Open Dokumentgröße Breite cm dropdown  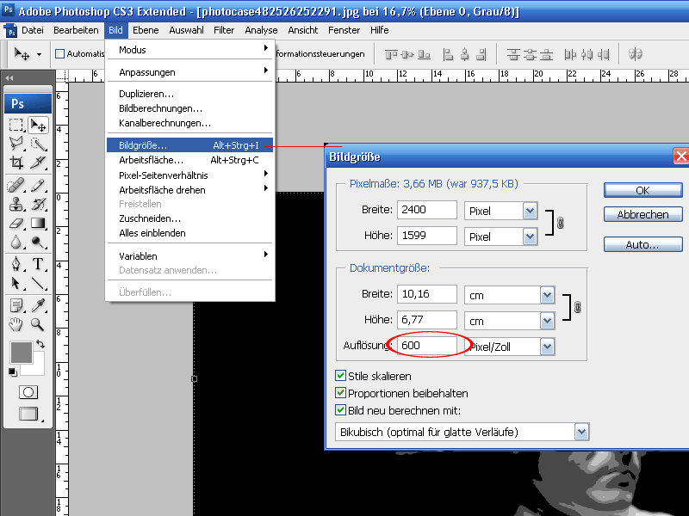547,295
